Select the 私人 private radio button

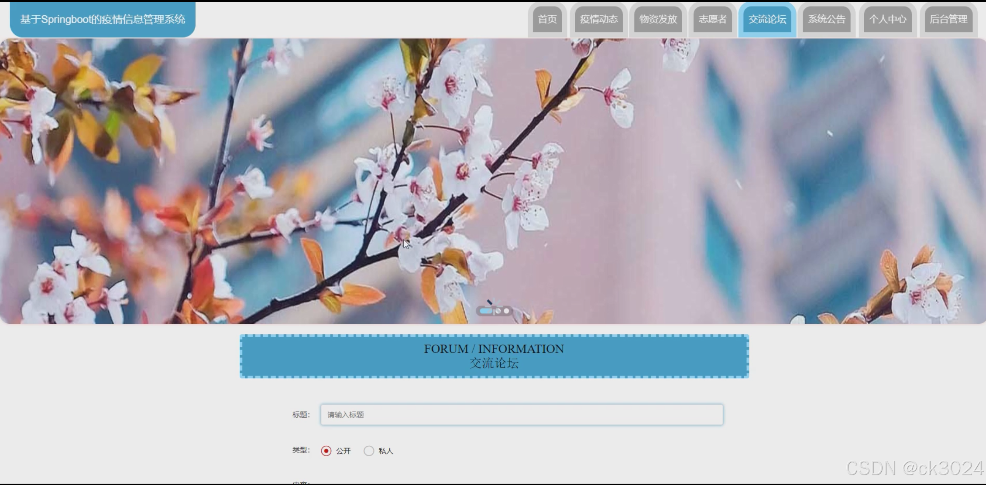[369, 451]
